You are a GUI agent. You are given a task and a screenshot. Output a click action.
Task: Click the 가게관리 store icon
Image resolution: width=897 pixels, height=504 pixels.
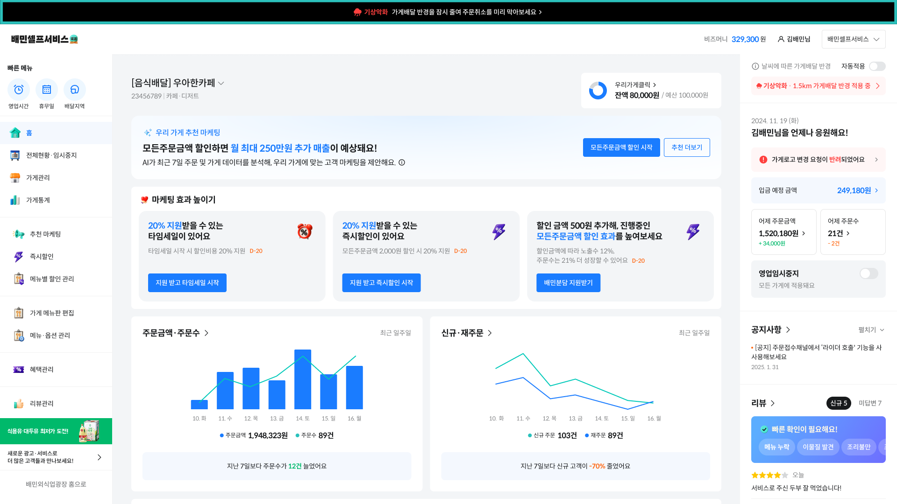point(15,178)
